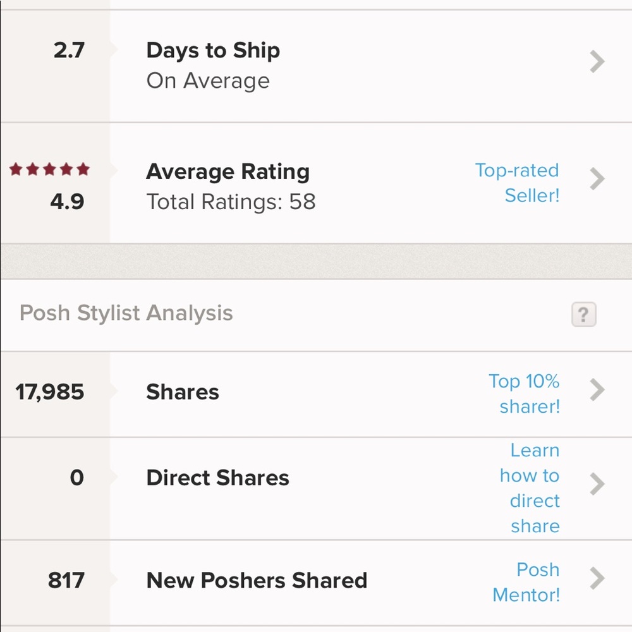Open the New Poshers Shared row label
Screen dimensions: 632x632
click(x=257, y=580)
